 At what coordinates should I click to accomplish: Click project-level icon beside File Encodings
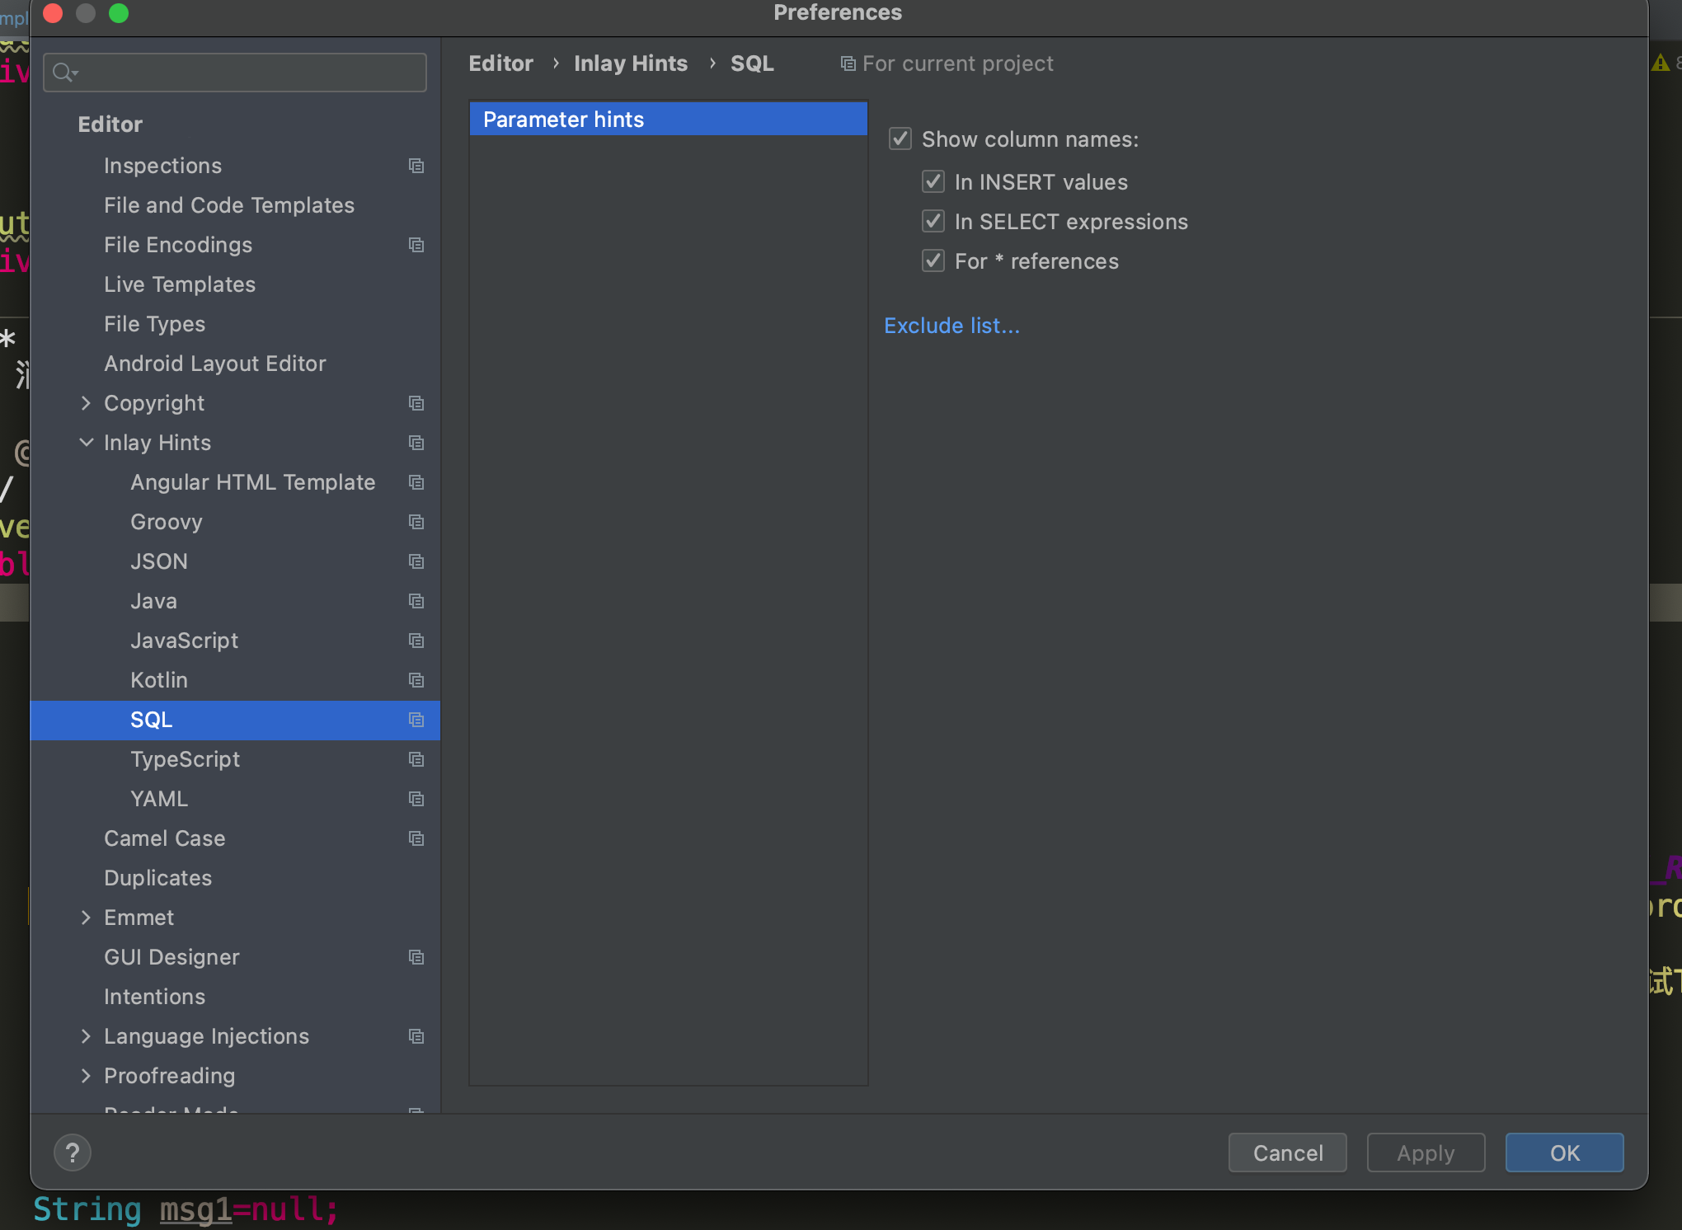pyautogui.click(x=416, y=245)
